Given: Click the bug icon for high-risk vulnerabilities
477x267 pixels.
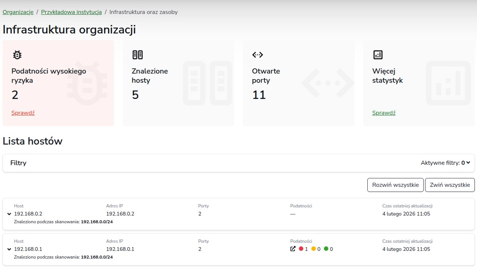Looking at the screenshot, I should [x=17, y=55].
